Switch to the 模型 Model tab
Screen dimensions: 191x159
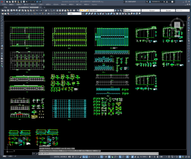(5, 156)
